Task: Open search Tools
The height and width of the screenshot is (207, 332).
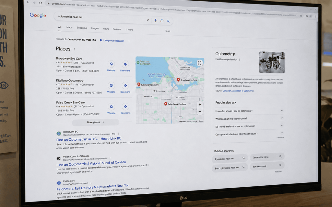Action: click(x=168, y=31)
